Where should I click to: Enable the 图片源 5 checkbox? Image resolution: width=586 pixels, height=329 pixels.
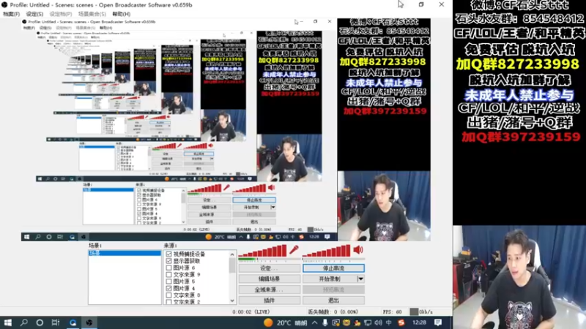point(169,281)
